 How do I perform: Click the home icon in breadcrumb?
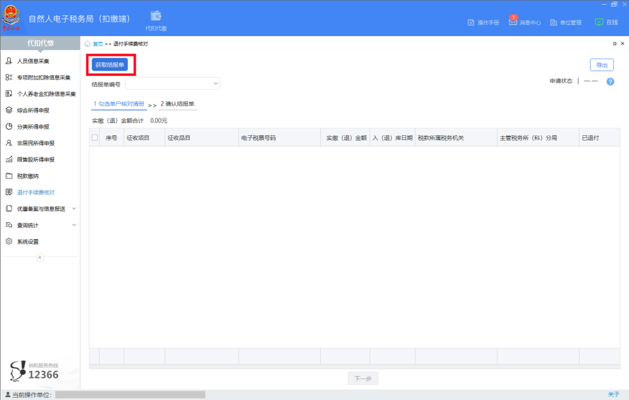pyautogui.click(x=87, y=44)
